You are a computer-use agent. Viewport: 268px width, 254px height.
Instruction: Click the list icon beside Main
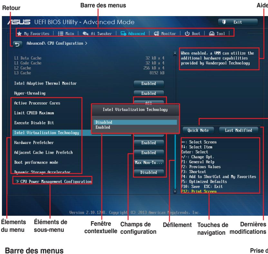point(61,33)
